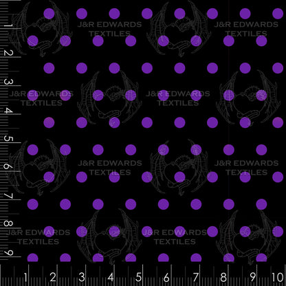Click the number 2 on the vertical ruler

click(x=8, y=53)
